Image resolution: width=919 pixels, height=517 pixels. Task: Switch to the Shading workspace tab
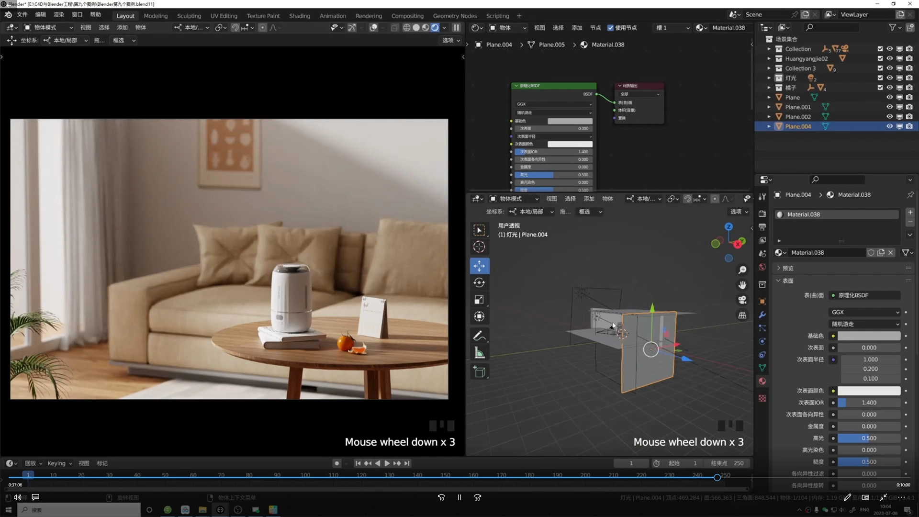click(x=299, y=16)
